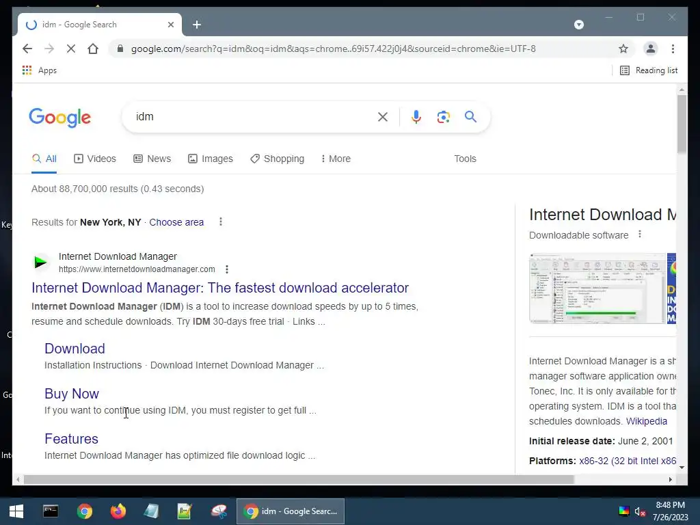Open the Buy Now sitelink
This screenshot has width=700, height=525.
pyautogui.click(x=71, y=394)
